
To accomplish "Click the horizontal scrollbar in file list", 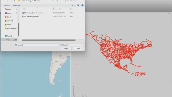I will click(x=49, y=40).
